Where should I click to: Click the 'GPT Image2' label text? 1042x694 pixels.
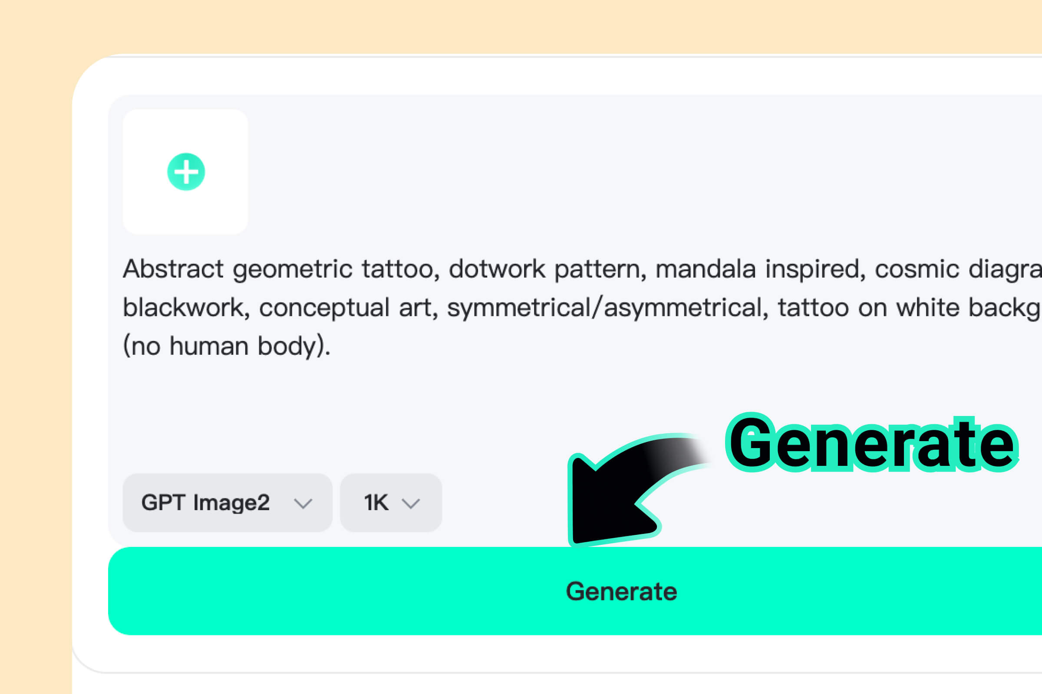(x=205, y=503)
